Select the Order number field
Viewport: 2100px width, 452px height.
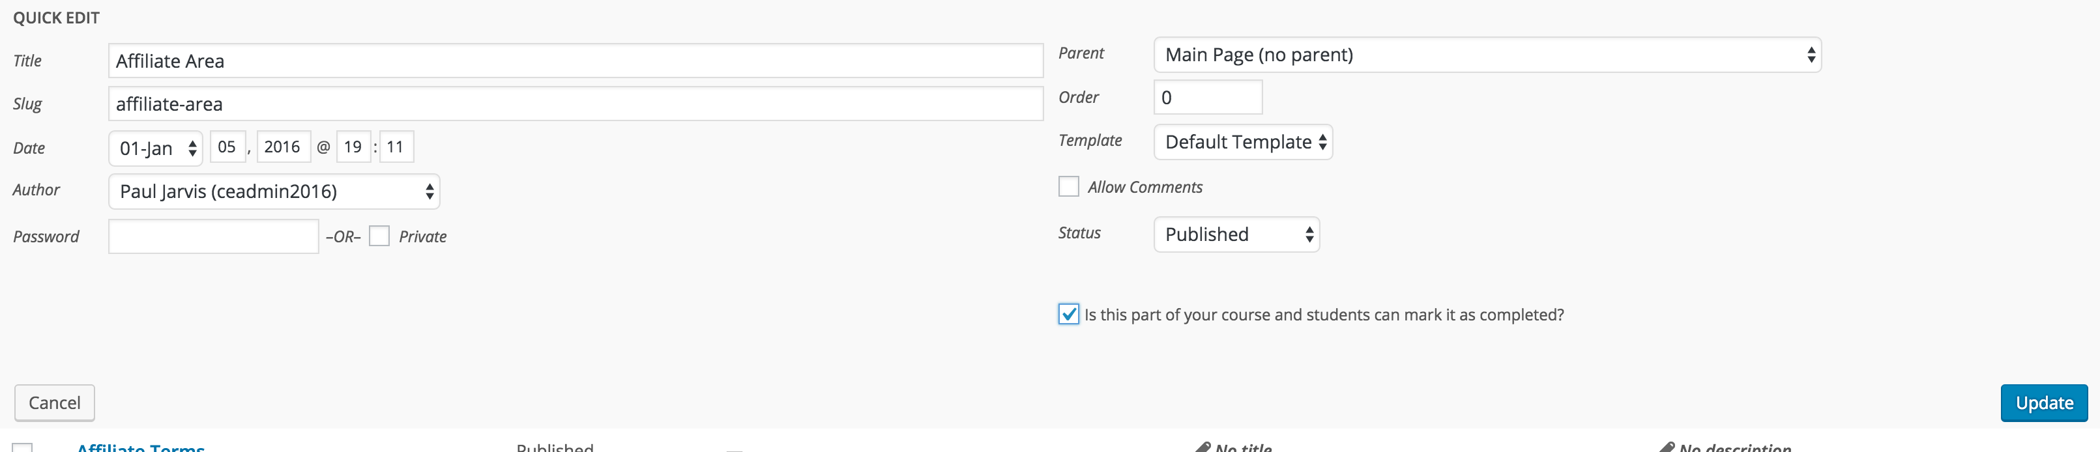pos(1207,98)
